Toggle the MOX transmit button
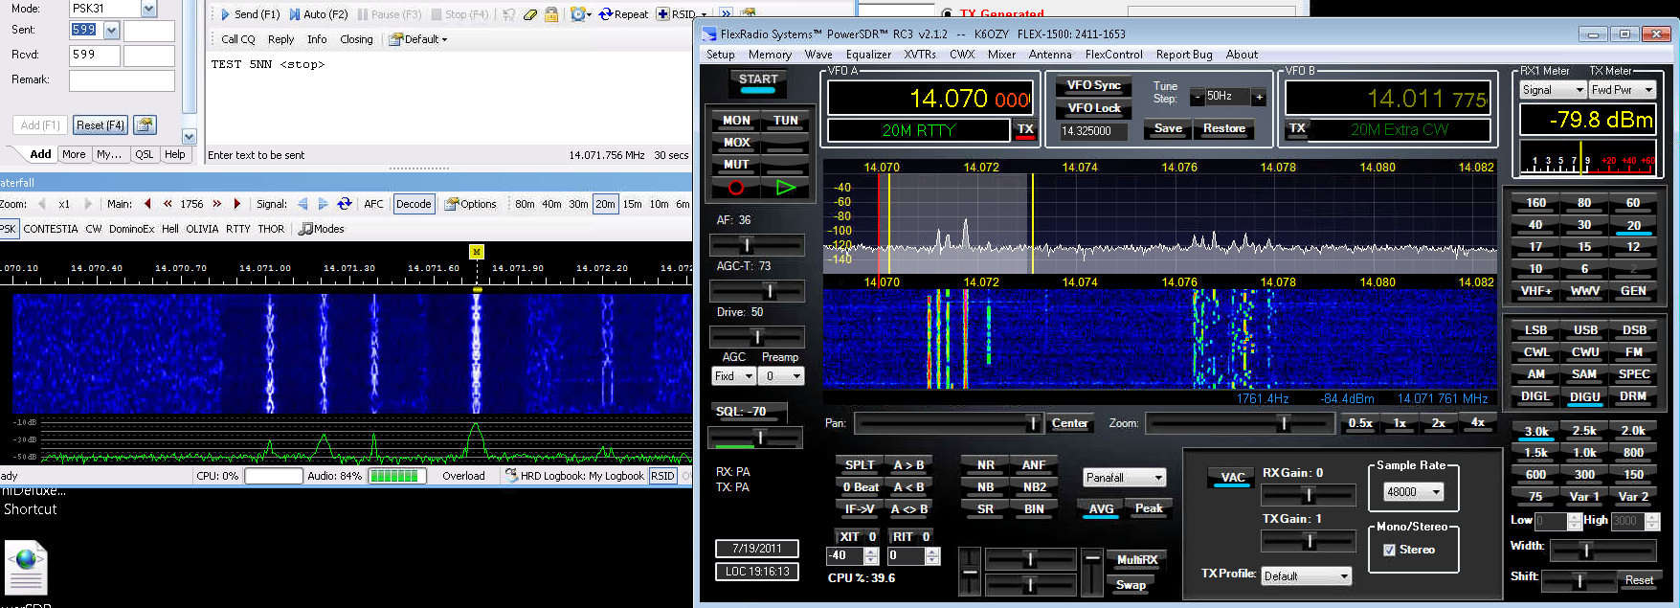 736,143
